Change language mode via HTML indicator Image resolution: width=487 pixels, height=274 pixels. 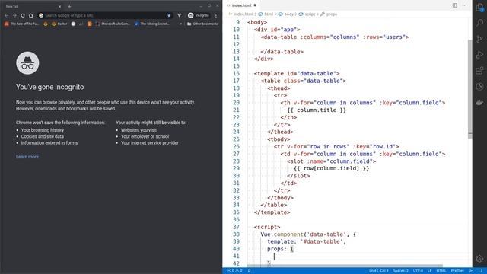pos(441,271)
